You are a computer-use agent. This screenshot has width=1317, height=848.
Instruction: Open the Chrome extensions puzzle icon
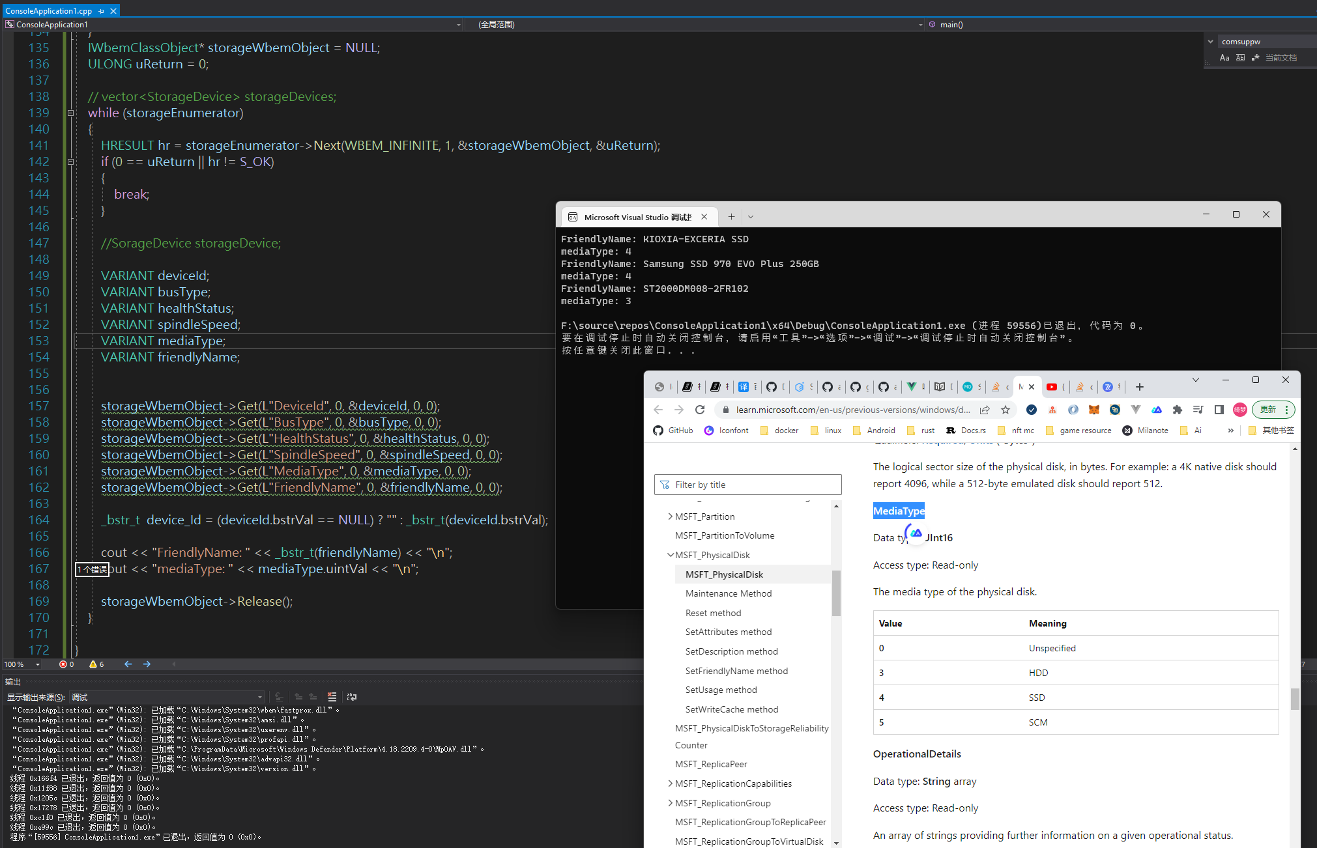(1177, 410)
